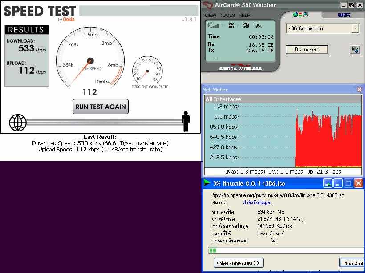Click the EVDO data card icon
Image resolution: width=365 pixels, height=273 pixels.
coord(246,25)
